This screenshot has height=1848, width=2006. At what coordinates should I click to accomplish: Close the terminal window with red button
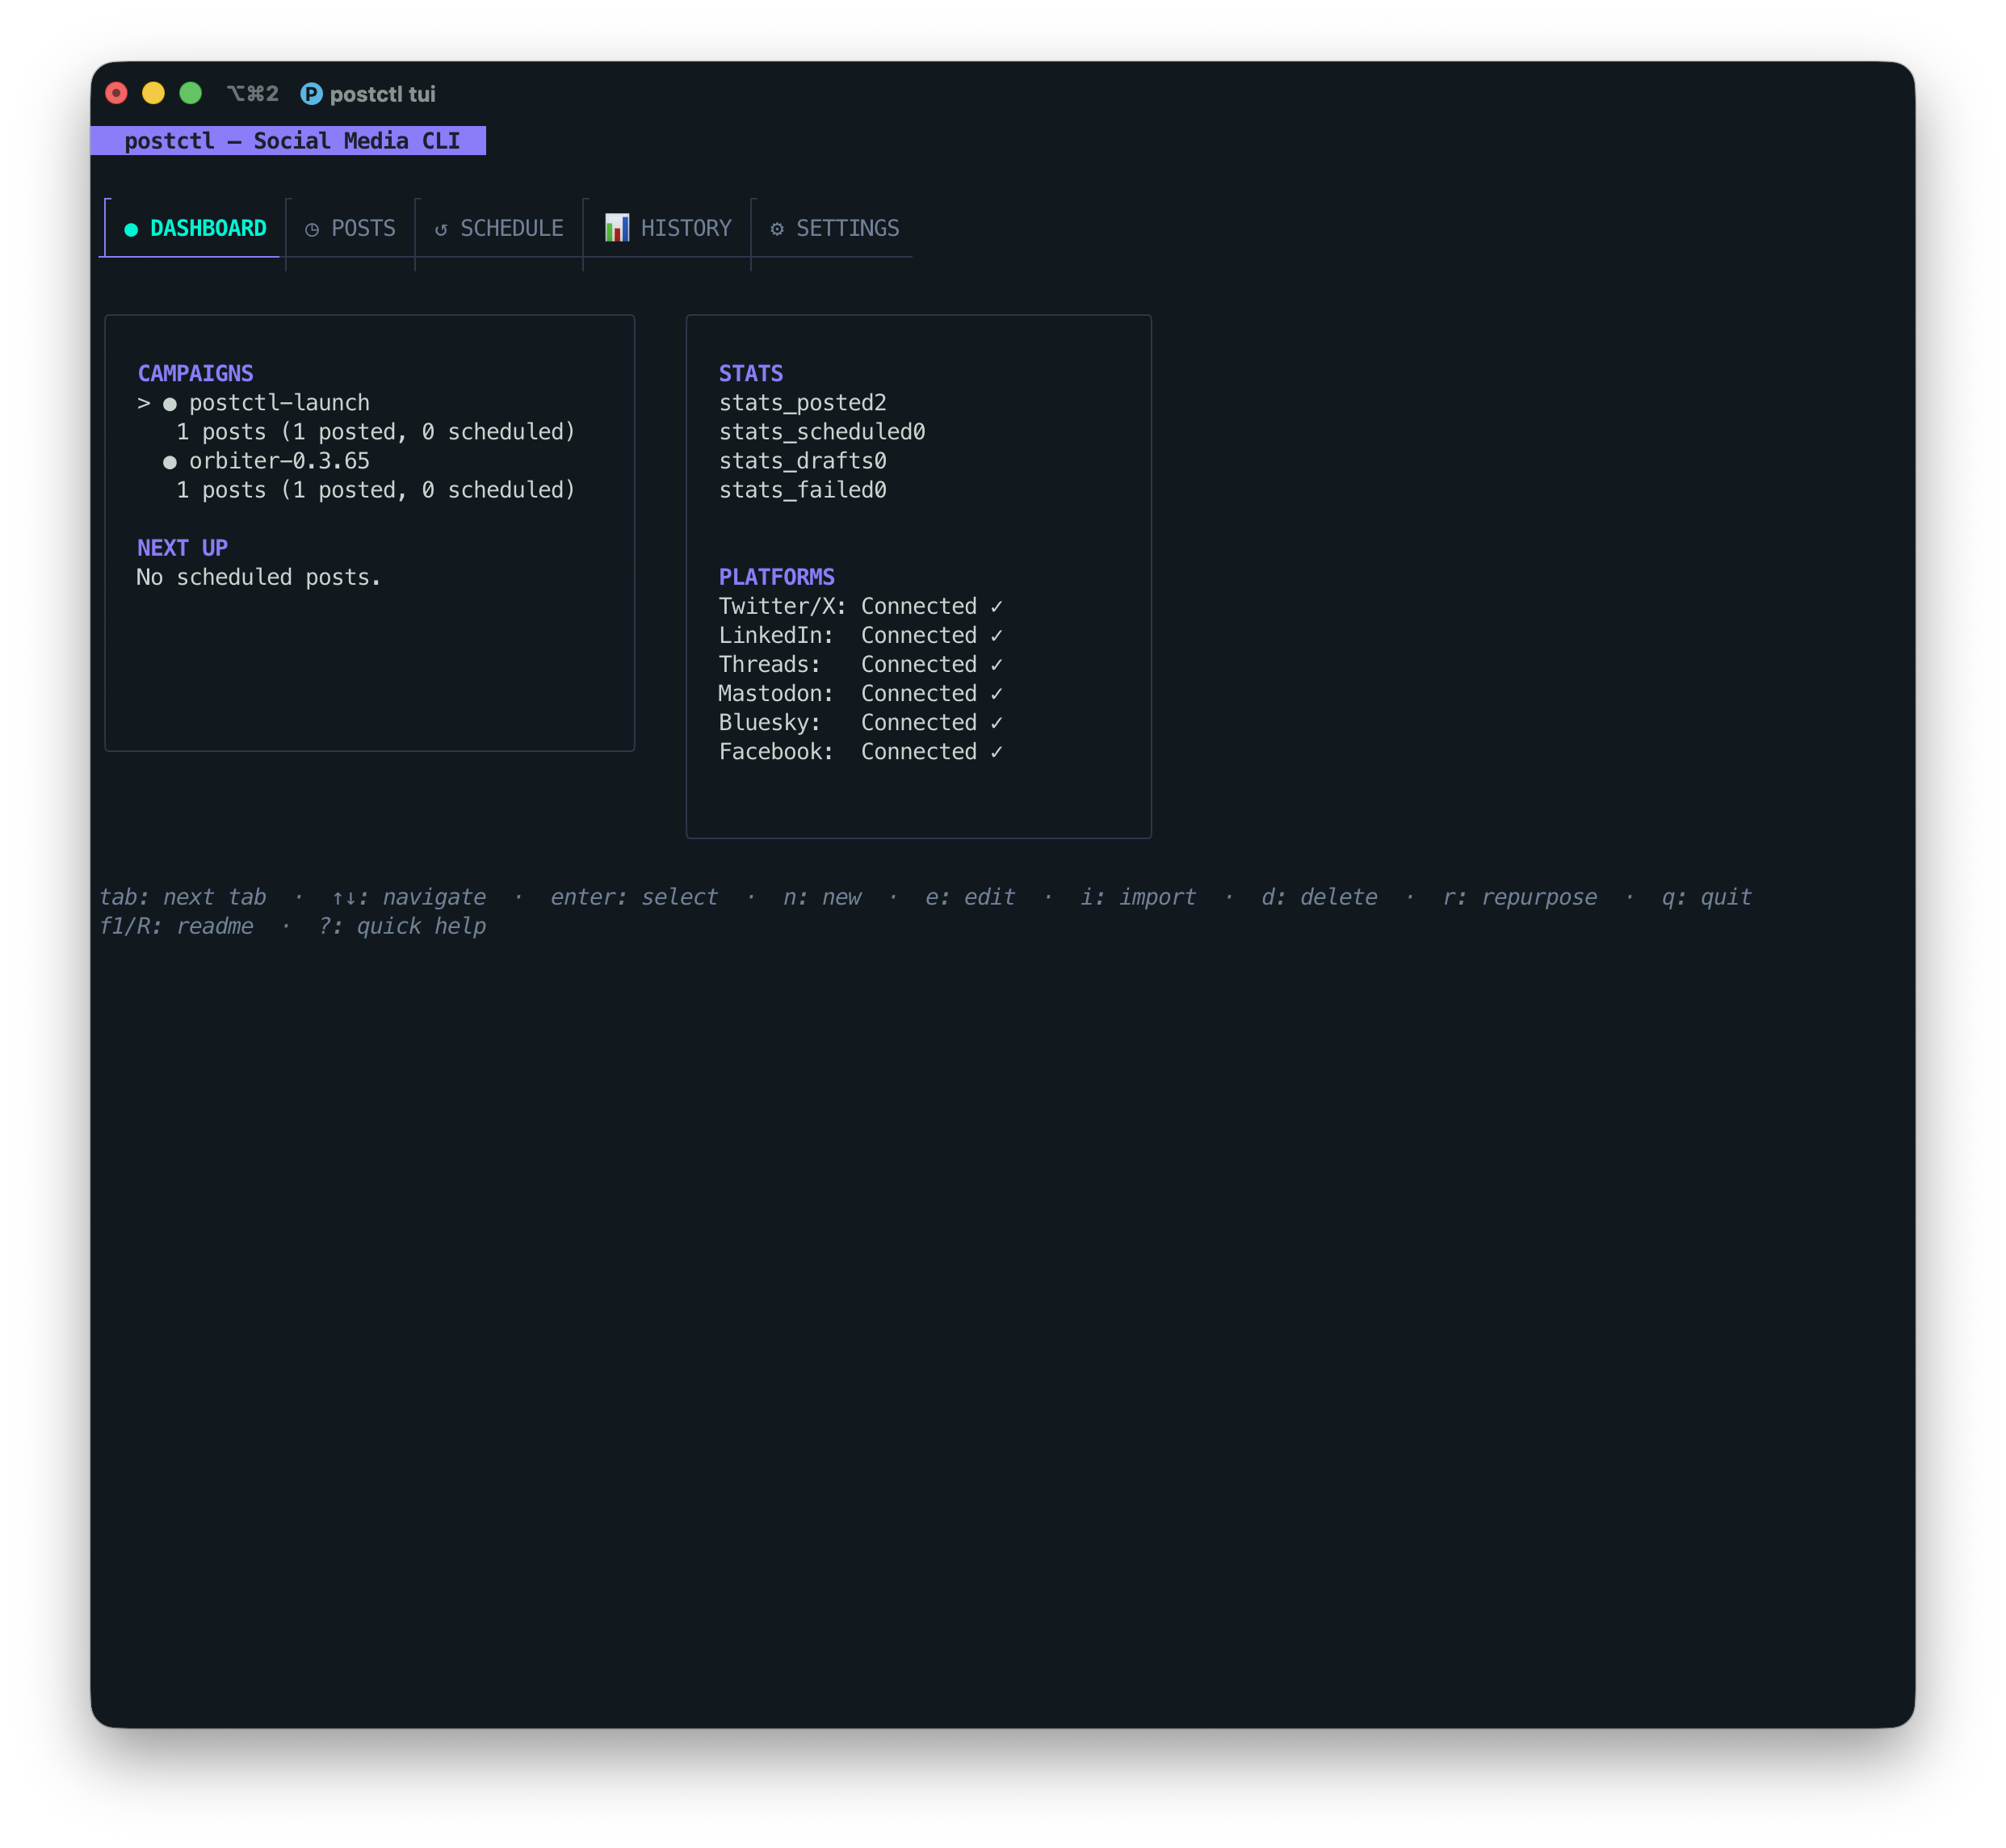click(117, 93)
